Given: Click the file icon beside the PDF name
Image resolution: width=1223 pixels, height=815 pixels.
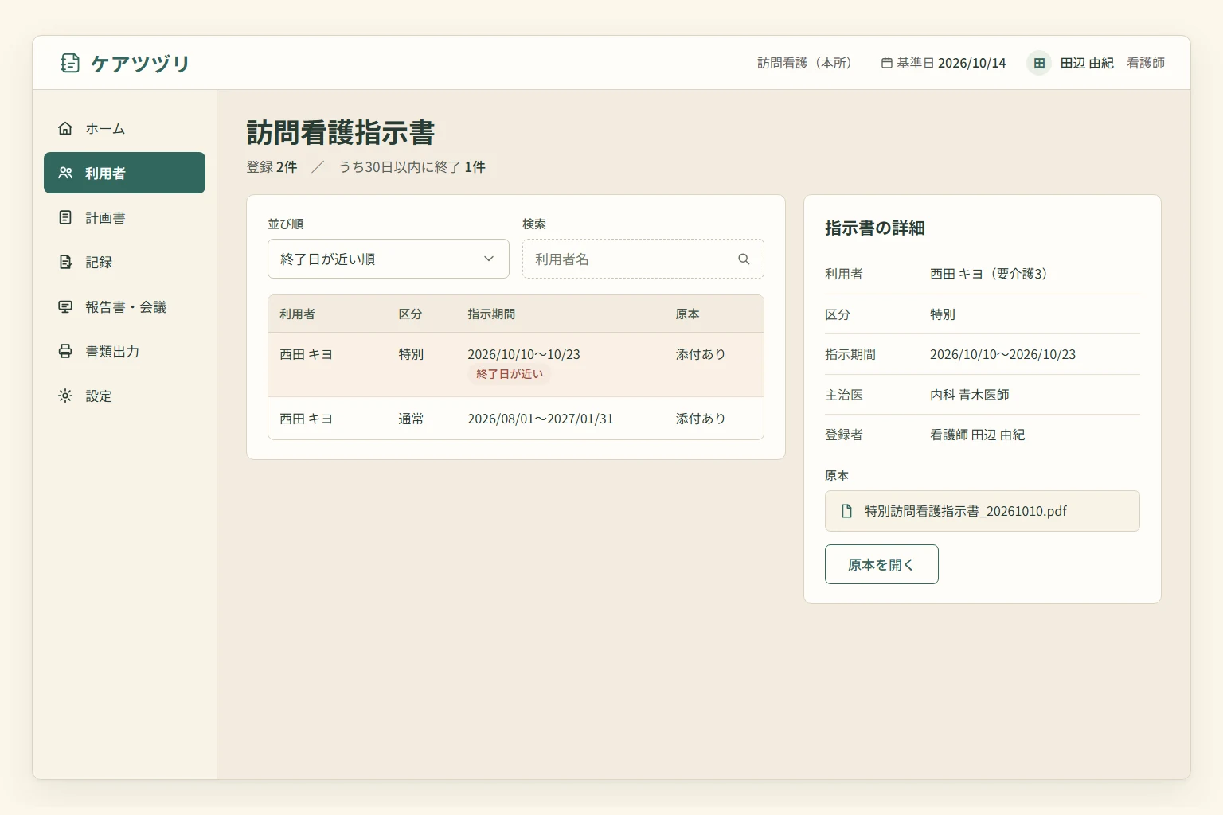Looking at the screenshot, I should [847, 511].
